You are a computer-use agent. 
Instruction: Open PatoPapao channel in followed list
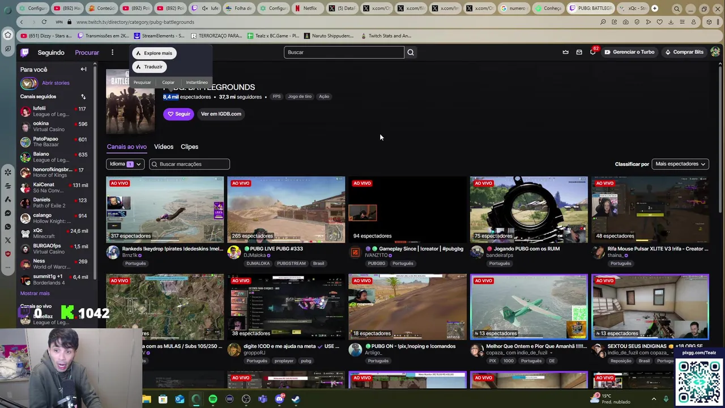54,142
